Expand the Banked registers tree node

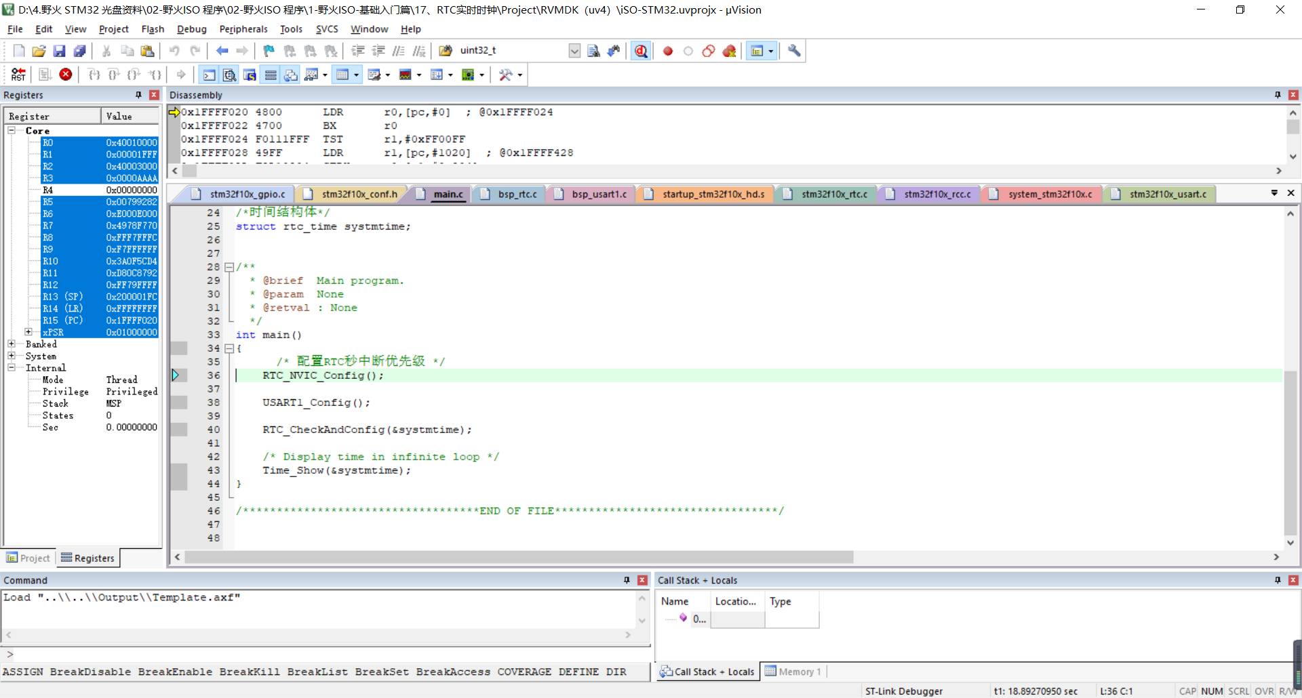pyautogui.click(x=12, y=344)
